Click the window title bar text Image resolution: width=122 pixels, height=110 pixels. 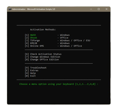[x=34, y=9]
